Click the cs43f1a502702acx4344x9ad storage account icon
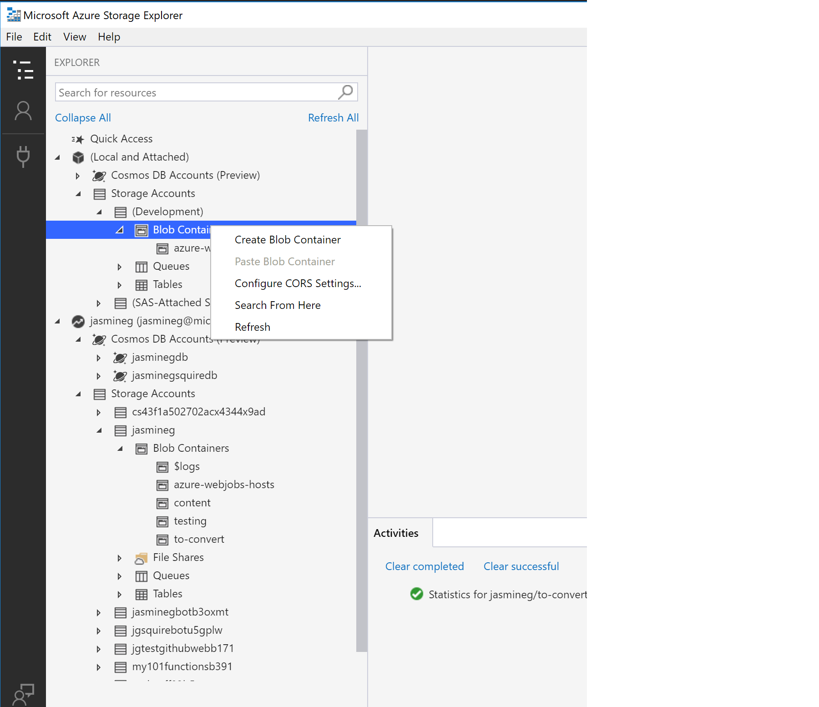 coord(121,412)
